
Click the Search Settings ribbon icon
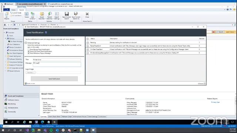(x=57, y=16)
